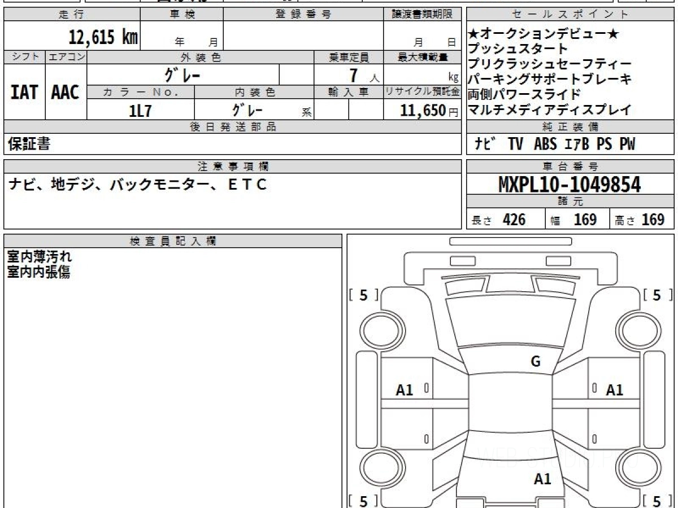Select the マルチメディアディスプレイ line
The width and height of the screenshot is (678, 508).
point(550,110)
